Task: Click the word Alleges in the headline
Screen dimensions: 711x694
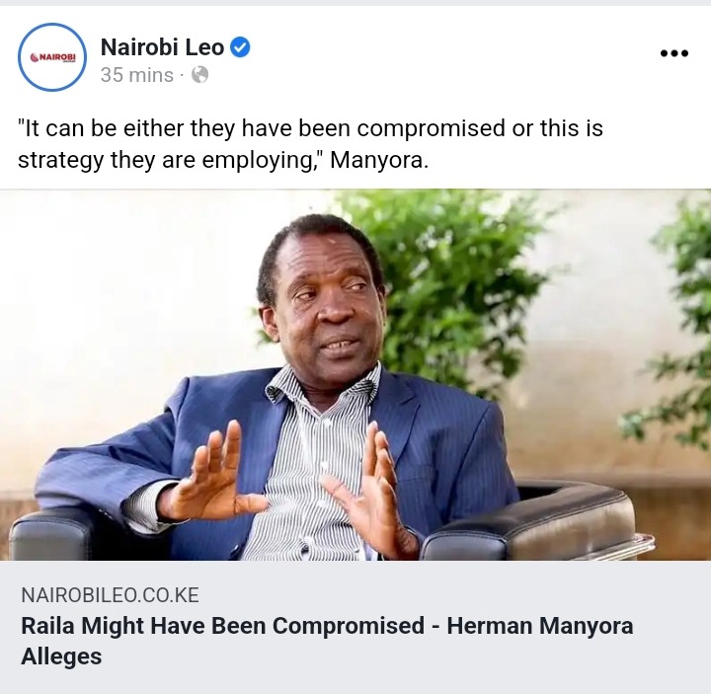Action: [61, 656]
